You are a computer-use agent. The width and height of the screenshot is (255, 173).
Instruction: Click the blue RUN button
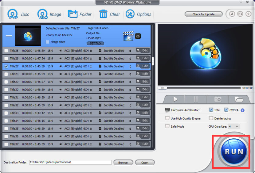[x=234, y=151]
